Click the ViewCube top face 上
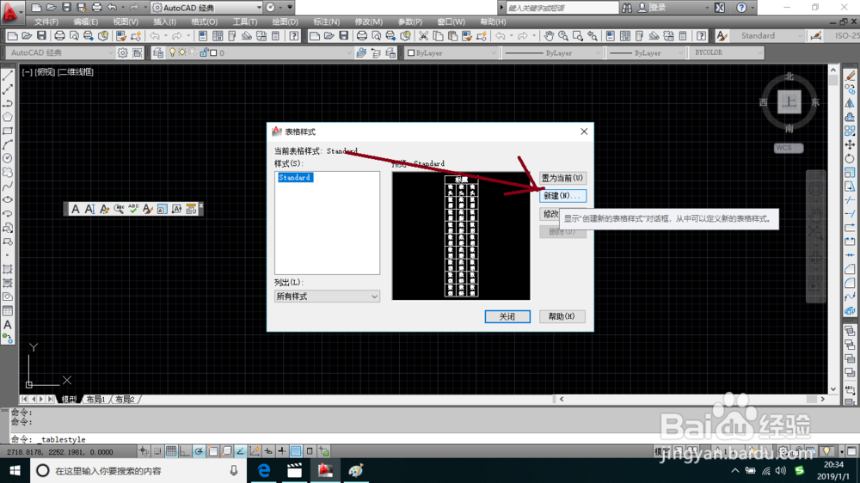Image resolution: width=860 pixels, height=483 pixels. click(x=789, y=102)
